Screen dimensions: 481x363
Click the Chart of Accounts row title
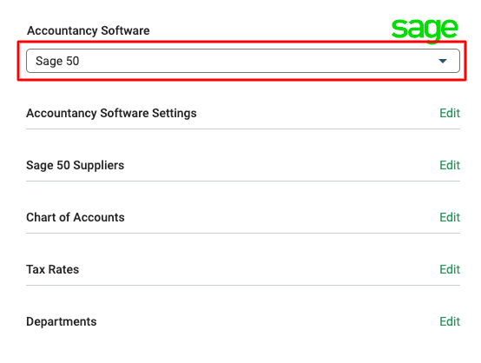point(76,217)
